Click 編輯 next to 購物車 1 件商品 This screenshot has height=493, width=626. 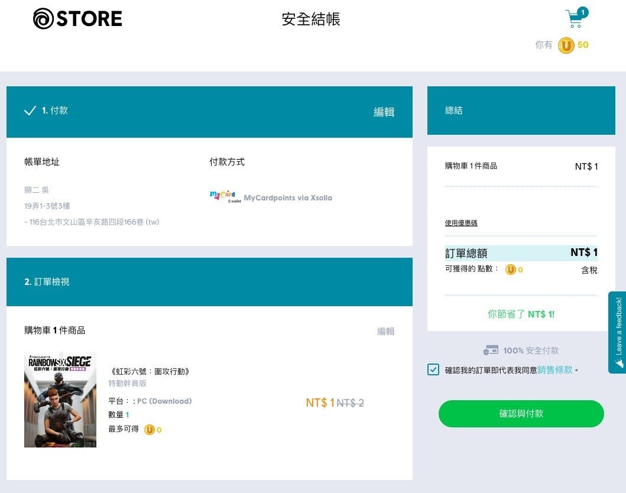[x=385, y=331]
